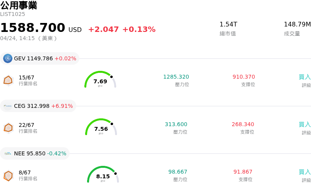The width and height of the screenshot is (311, 190).
Task: Click the 8.15 score gauge
Action: pyautogui.click(x=103, y=175)
